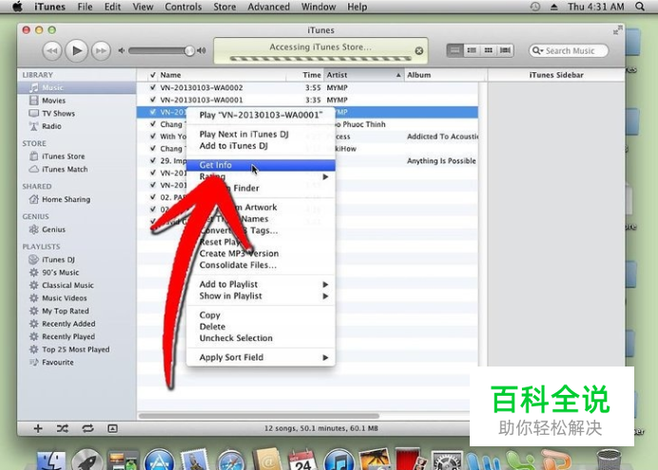Choose Create MP3 Version

261,254
